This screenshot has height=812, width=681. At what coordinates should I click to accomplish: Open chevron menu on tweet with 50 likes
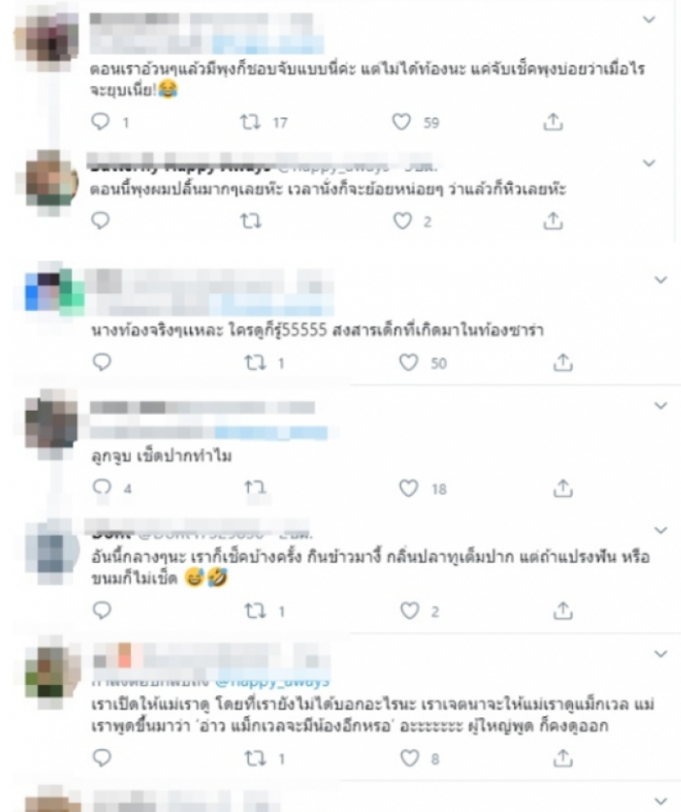661,280
